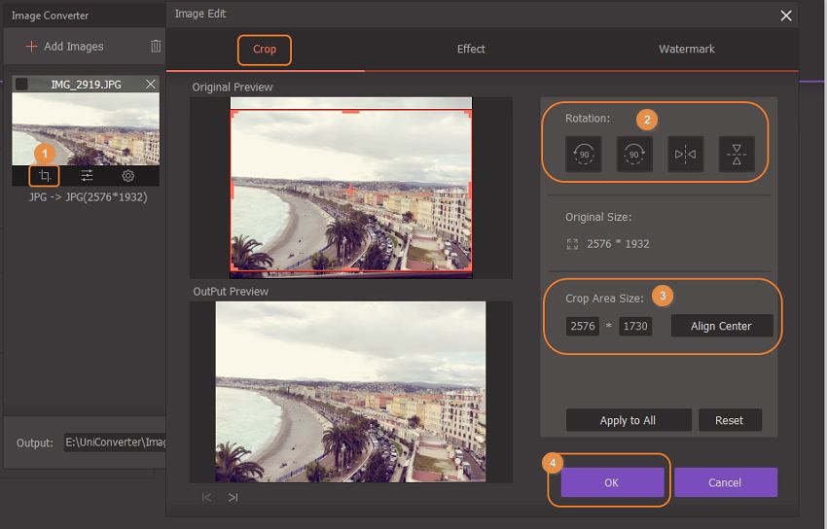827x529 pixels.
Task: Rotate image 90 degrees counterclockwise
Action: point(583,154)
